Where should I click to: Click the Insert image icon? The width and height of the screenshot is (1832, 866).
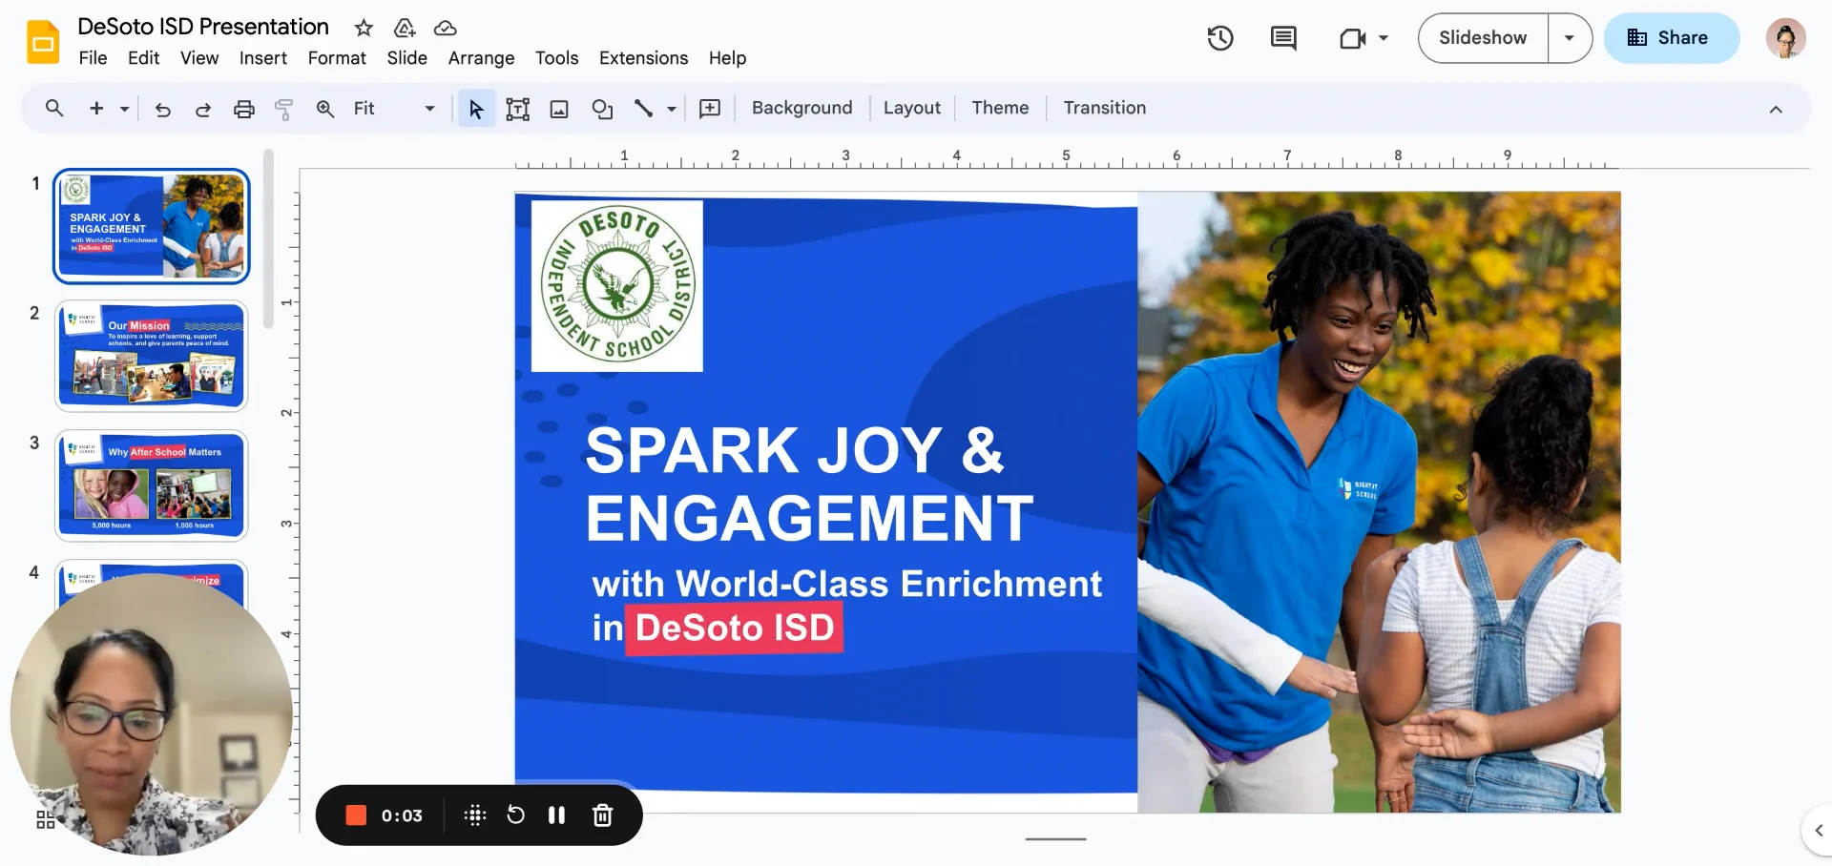pos(559,109)
